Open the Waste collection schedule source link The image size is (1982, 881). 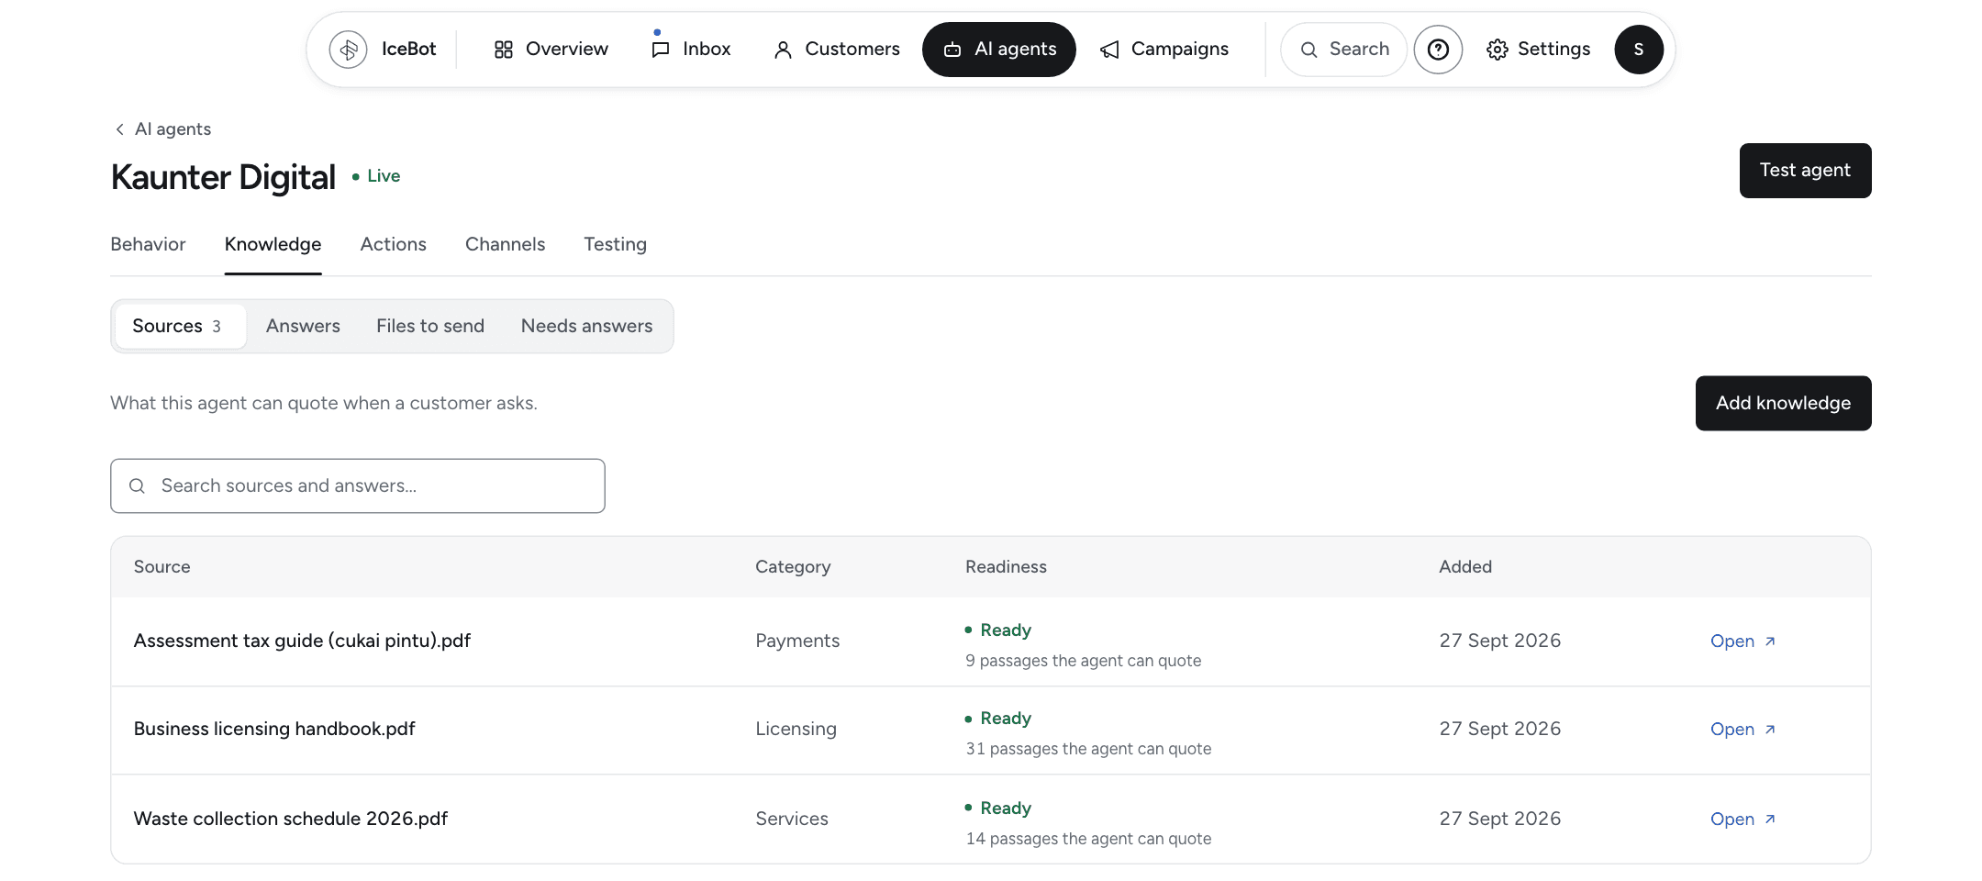(x=1743, y=820)
